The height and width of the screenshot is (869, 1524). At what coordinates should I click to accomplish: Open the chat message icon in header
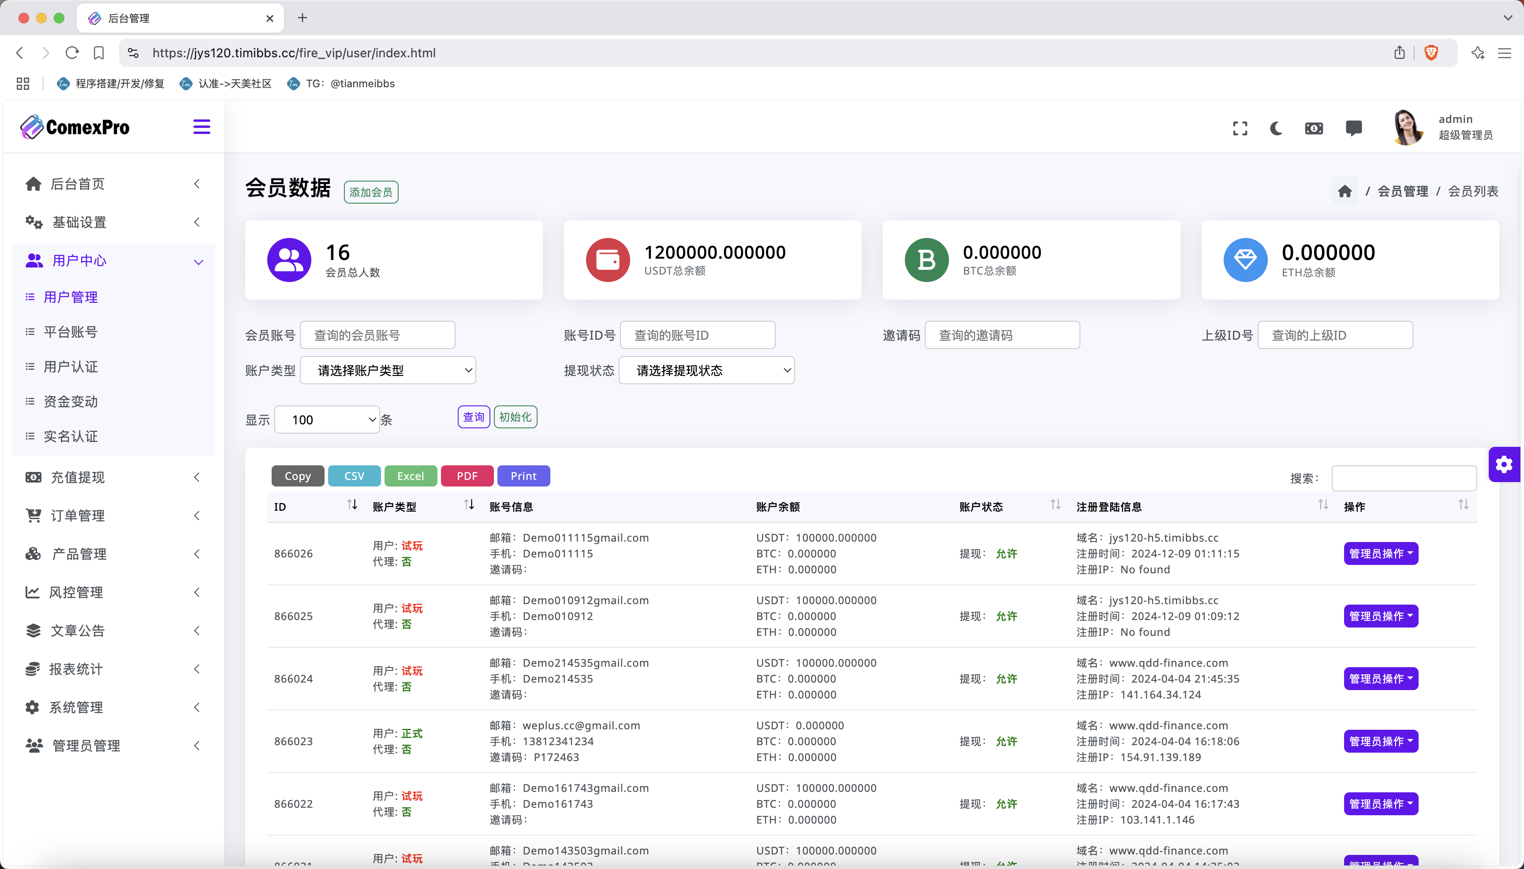1354,128
